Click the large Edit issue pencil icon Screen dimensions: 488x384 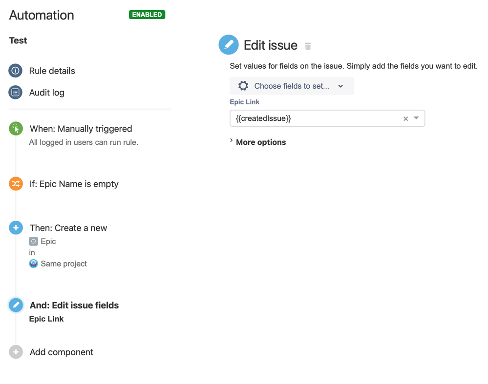229,45
